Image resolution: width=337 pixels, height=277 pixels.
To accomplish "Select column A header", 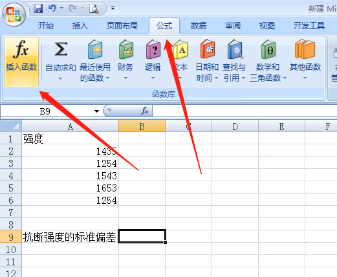I will pos(71,126).
